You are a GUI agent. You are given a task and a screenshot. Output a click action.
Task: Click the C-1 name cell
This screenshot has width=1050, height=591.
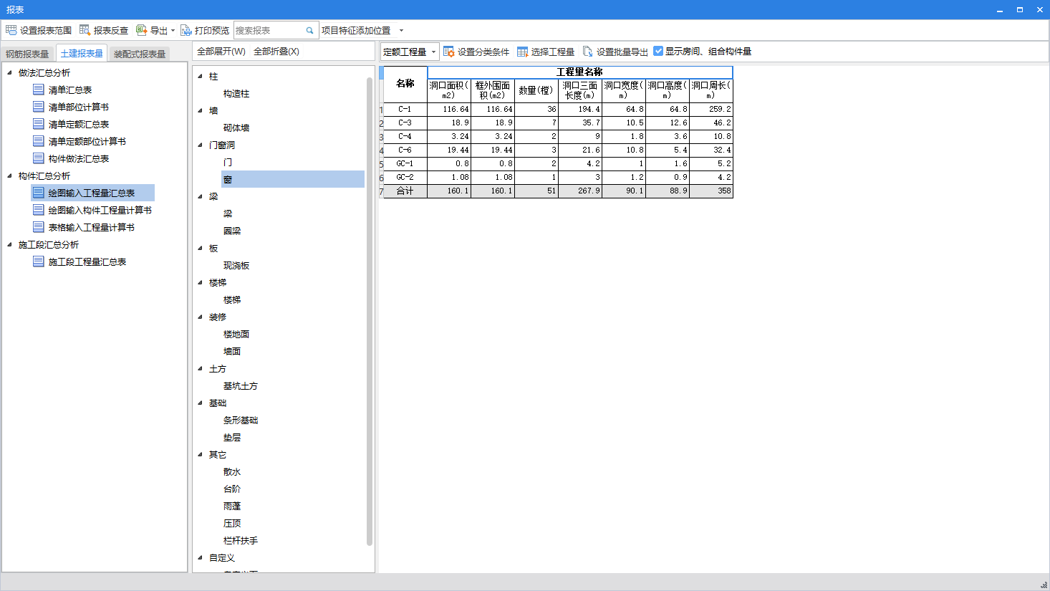405,109
